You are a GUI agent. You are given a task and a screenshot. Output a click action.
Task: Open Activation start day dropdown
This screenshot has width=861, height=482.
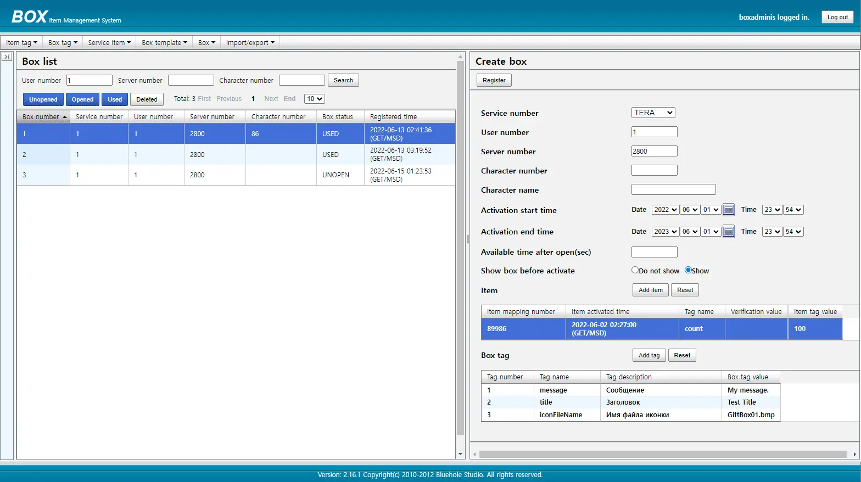tap(711, 210)
